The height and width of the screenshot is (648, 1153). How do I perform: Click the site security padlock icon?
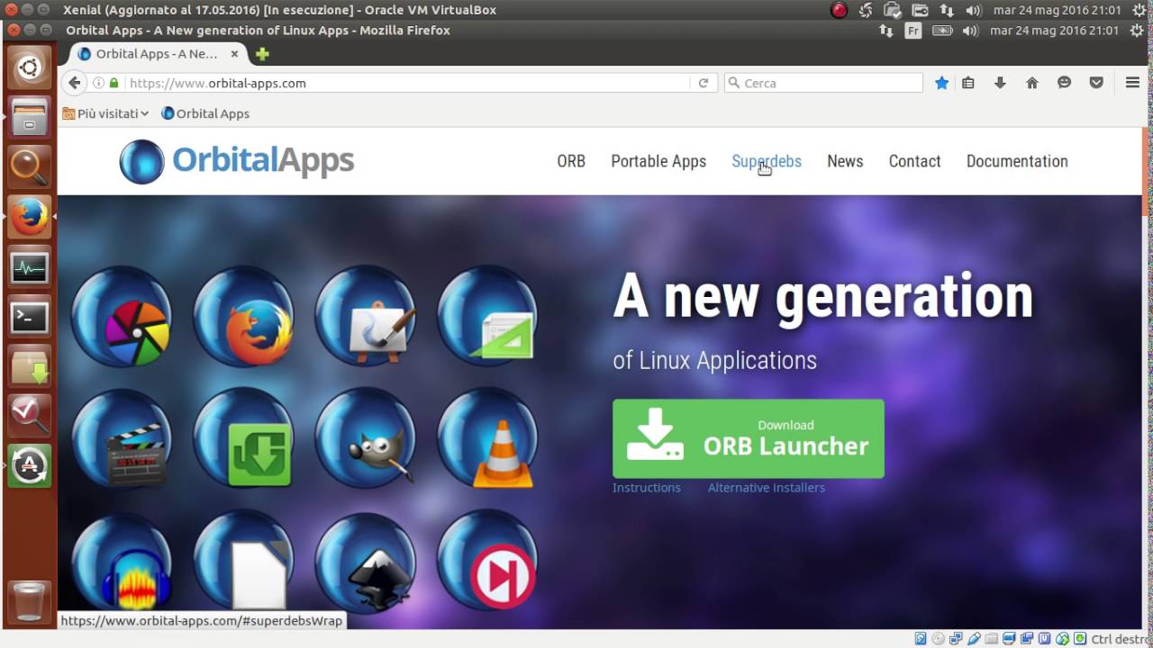click(114, 83)
